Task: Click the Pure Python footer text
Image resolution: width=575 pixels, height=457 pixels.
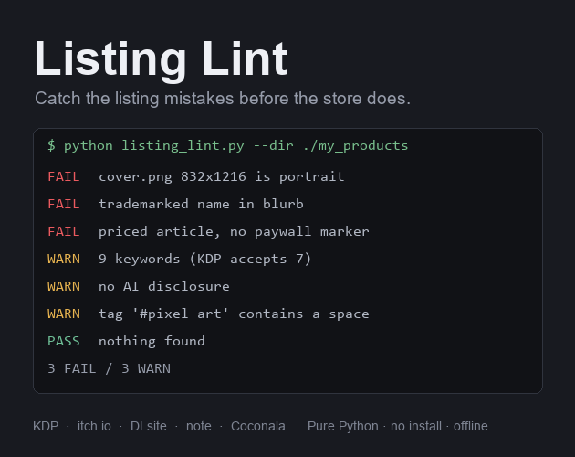Action: pyautogui.click(x=343, y=426)
